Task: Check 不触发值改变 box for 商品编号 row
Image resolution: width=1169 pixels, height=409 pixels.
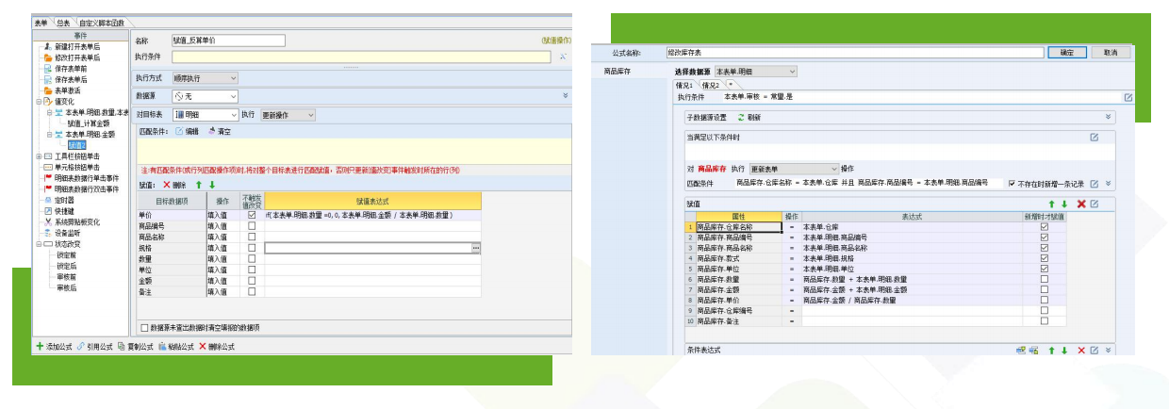Action: [x=251, y=226]
